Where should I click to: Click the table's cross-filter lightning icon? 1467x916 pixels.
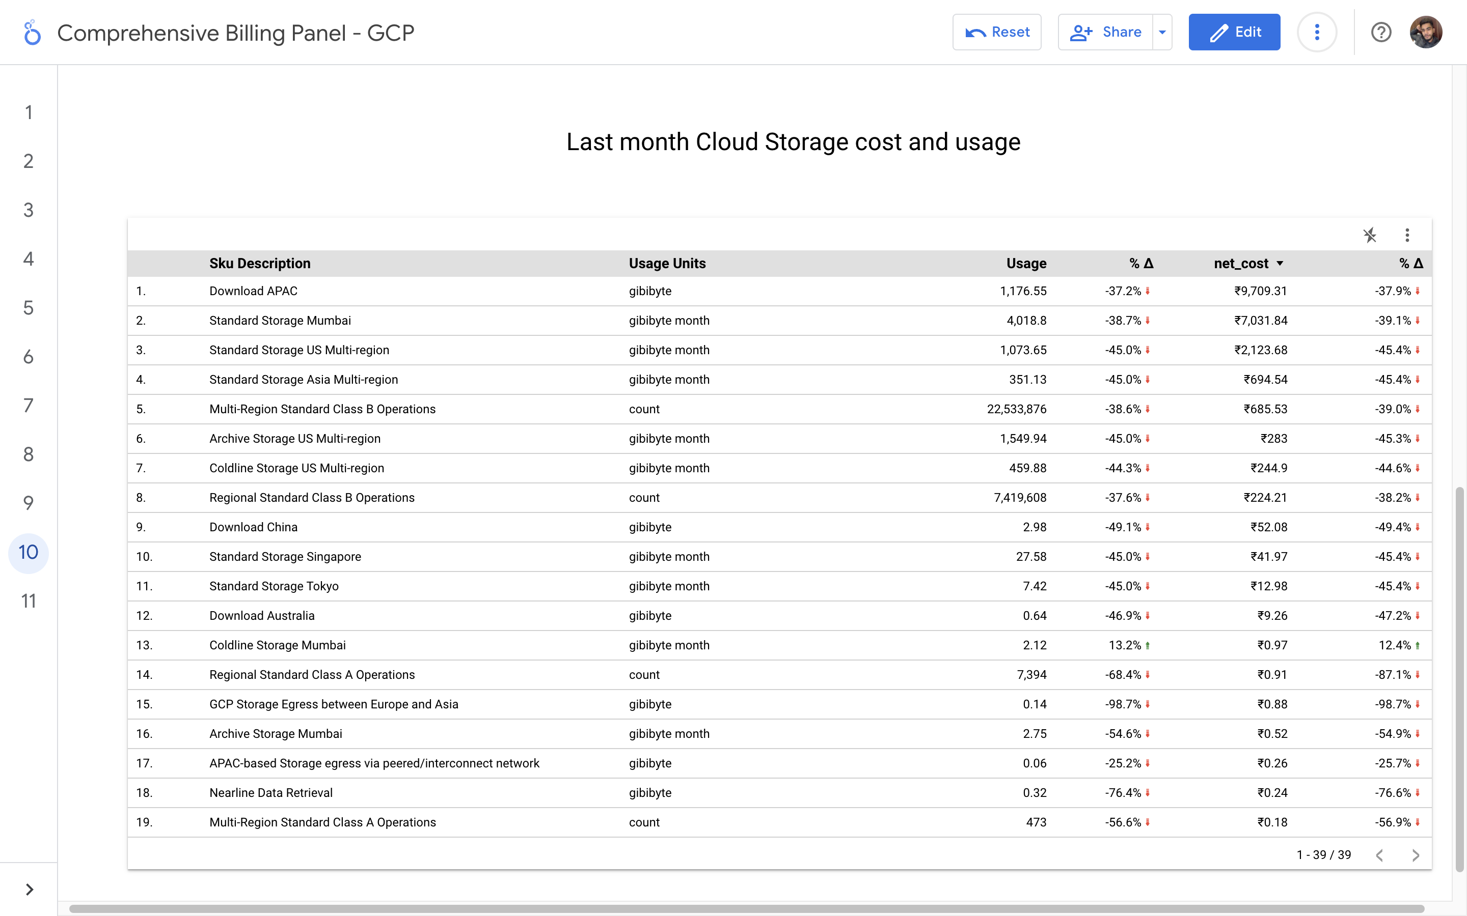click(x=1370, y=235)
